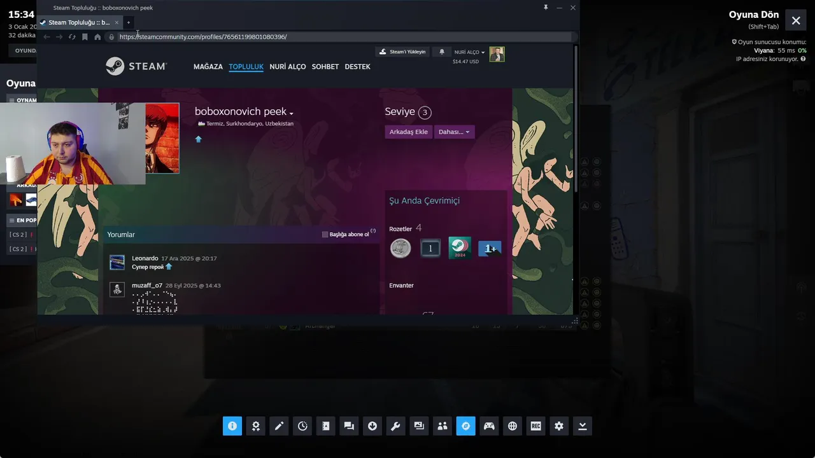The height and width of the screenshot is (458, 815).
Task: Click the $14.47 USD wallet balance
Action: pyautogui.click(x=465, y=62)
